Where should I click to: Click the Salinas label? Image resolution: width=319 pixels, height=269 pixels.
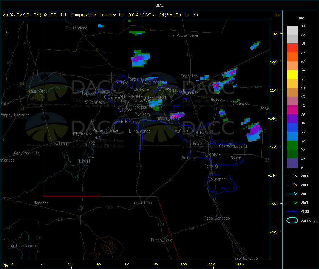61,144
